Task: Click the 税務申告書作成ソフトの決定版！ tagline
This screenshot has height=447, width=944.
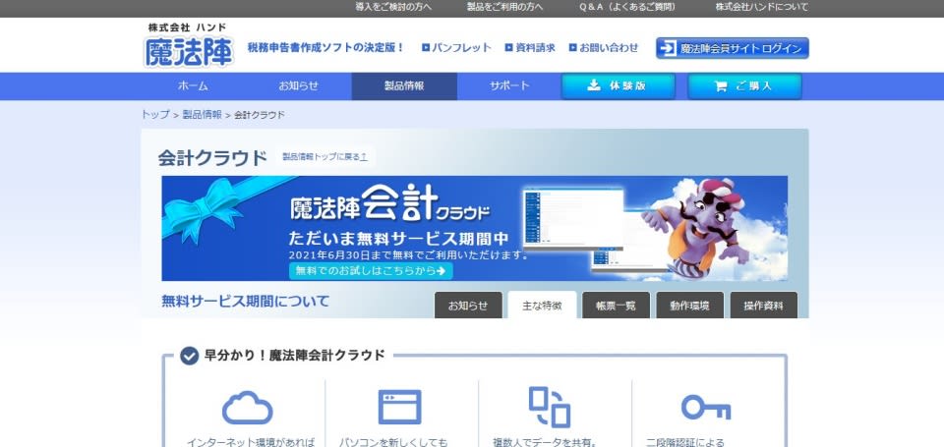Action: click(325, 47)
